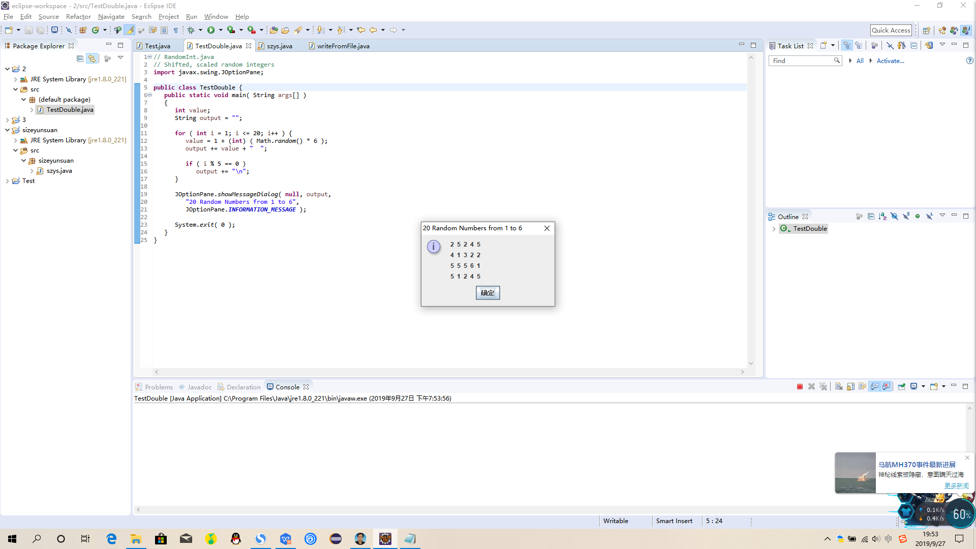Screen dimensions: 976x549
Task: Expand the Test project node
Action: click(7, 181)
